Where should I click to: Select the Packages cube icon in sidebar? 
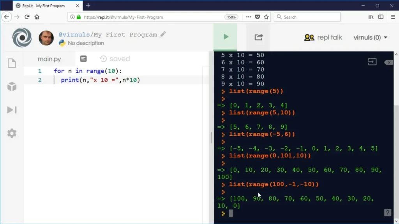point(12,86)
